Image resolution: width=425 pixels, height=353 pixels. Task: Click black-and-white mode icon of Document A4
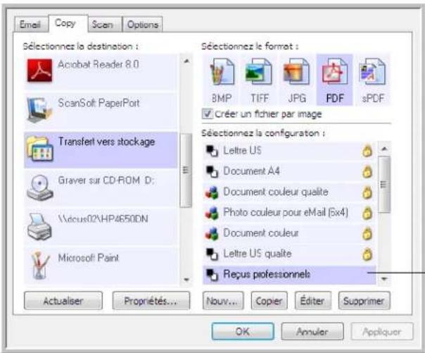[x=212, y=171]
